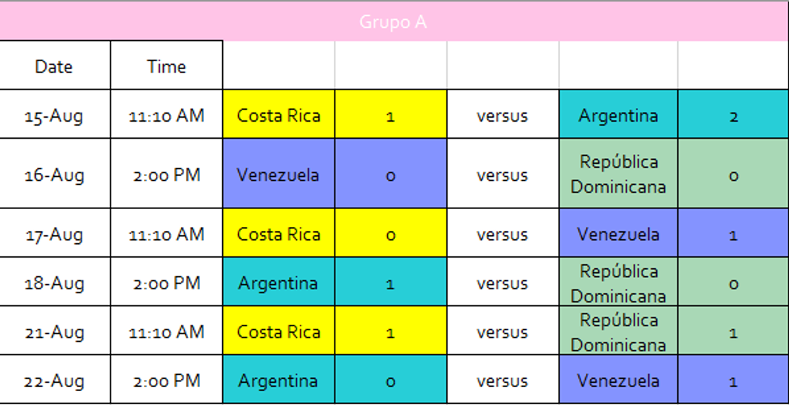789x405 pixels.
Task: Click Argentina's score 2 on 15-Aug
Action: (733, 114)
